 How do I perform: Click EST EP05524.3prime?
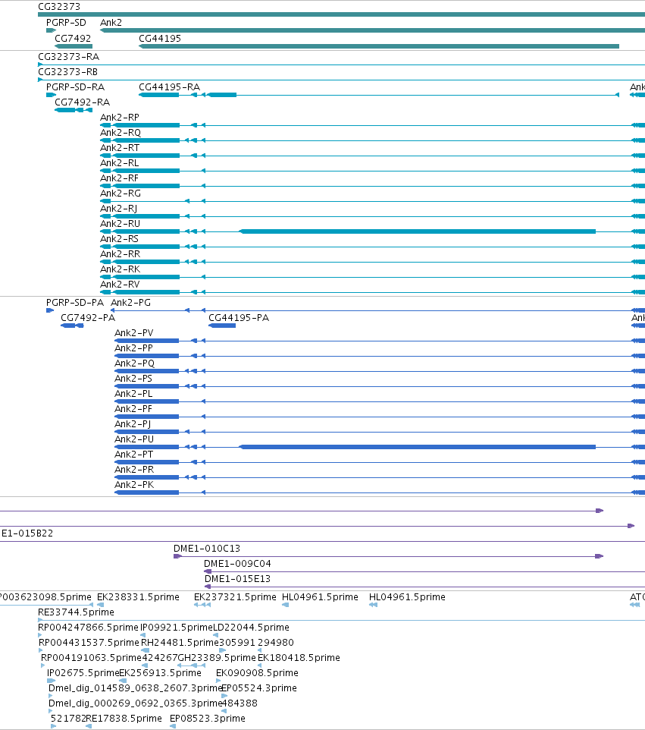[x=258, y=688]
